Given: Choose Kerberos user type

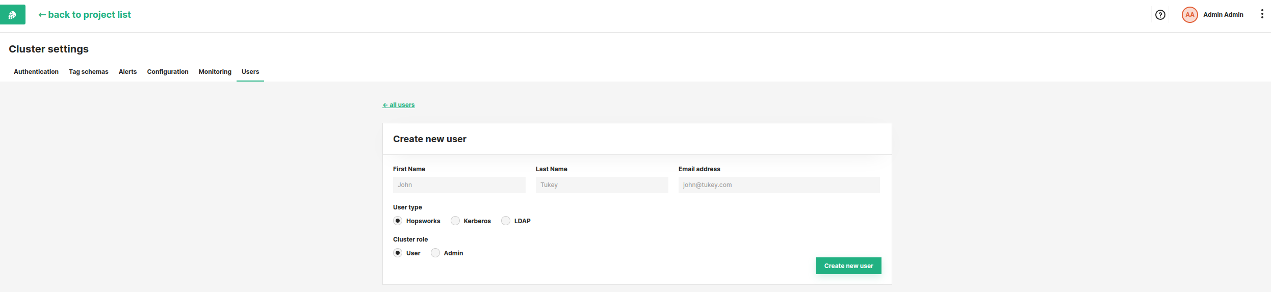Looking at the screenshot, I should [455, 221].
